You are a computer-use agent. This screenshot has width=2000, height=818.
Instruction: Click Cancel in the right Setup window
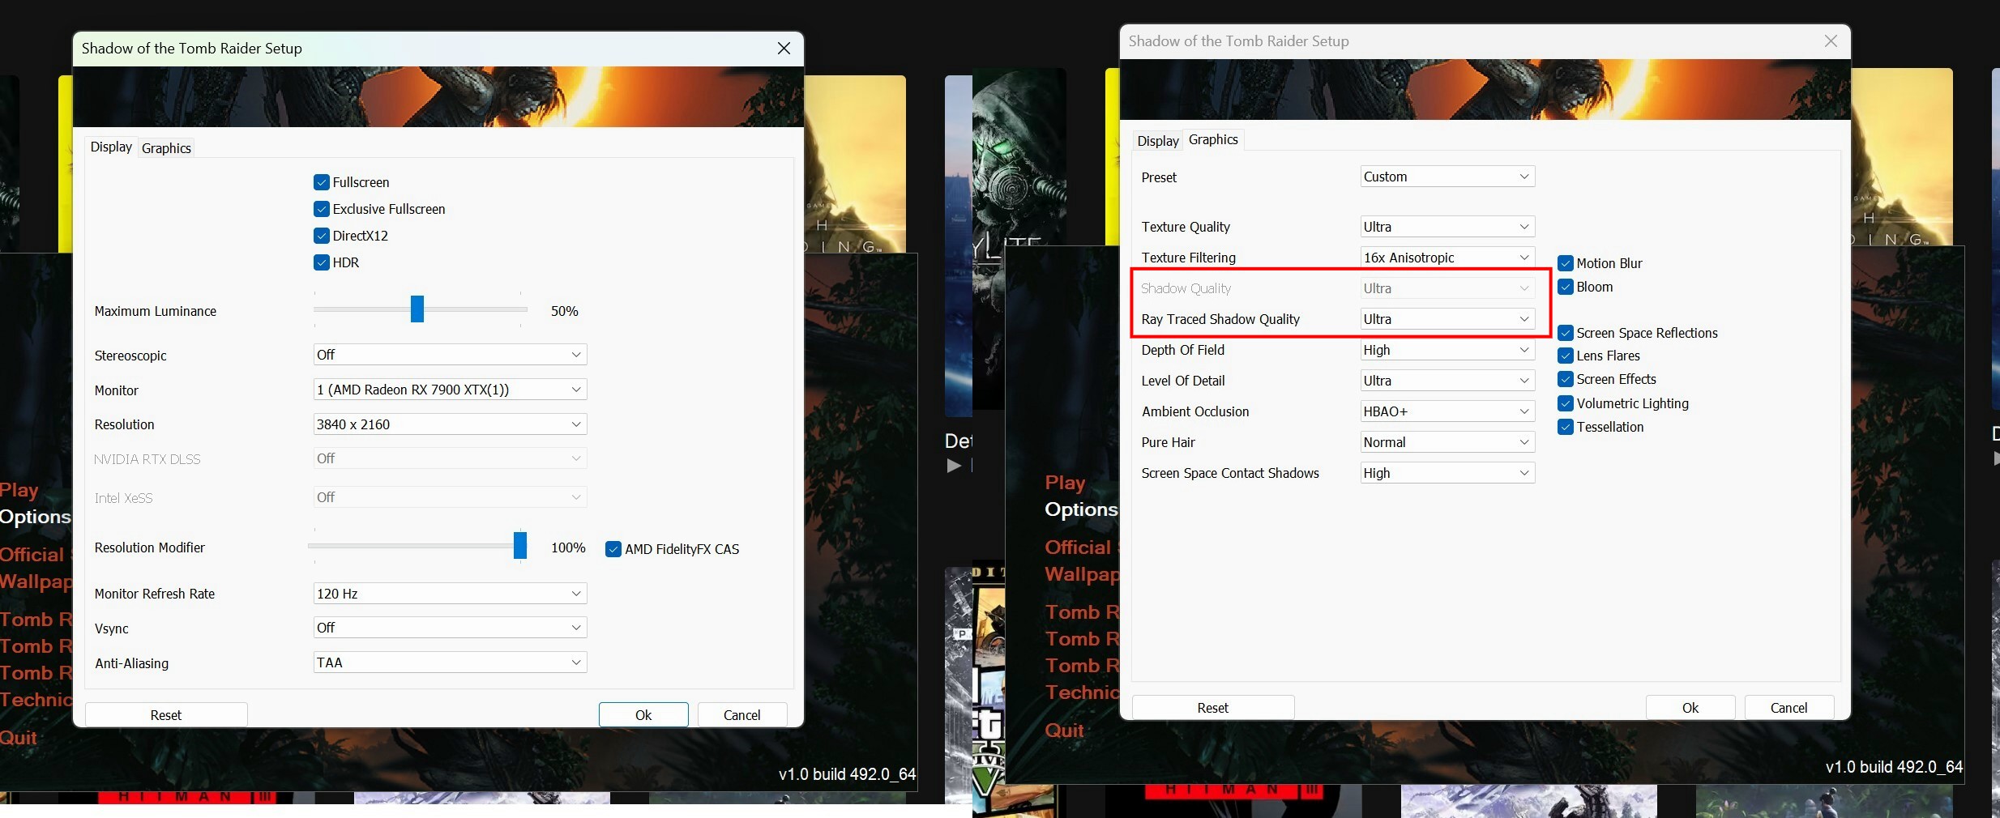(1788, 708)
